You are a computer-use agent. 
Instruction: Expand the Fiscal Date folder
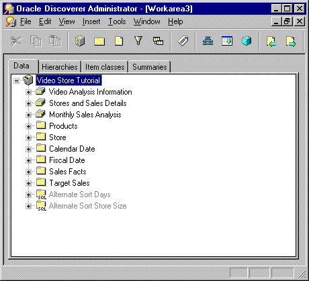click(28, 160)
